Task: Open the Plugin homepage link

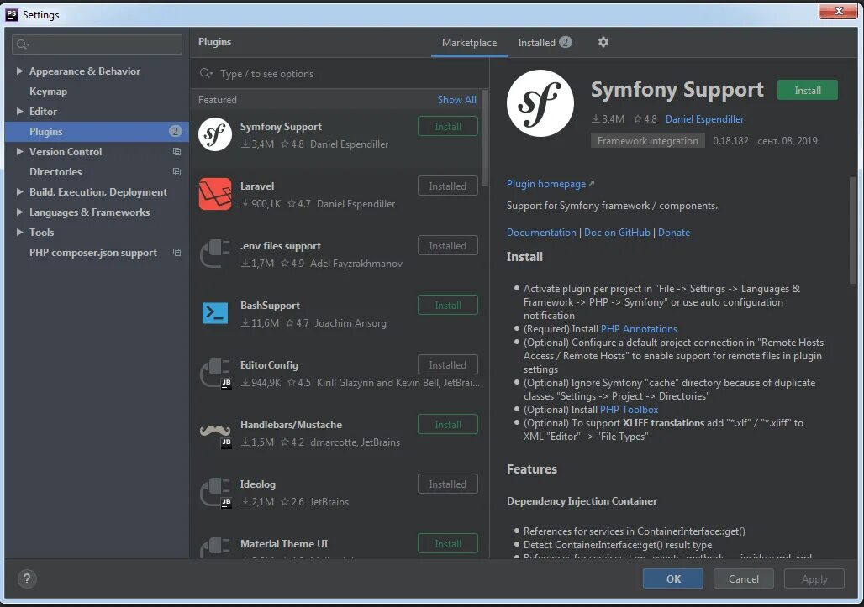Action: tap(546, 184)
